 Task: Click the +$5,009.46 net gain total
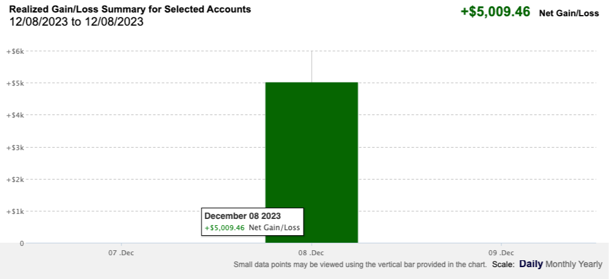(495, 12)
